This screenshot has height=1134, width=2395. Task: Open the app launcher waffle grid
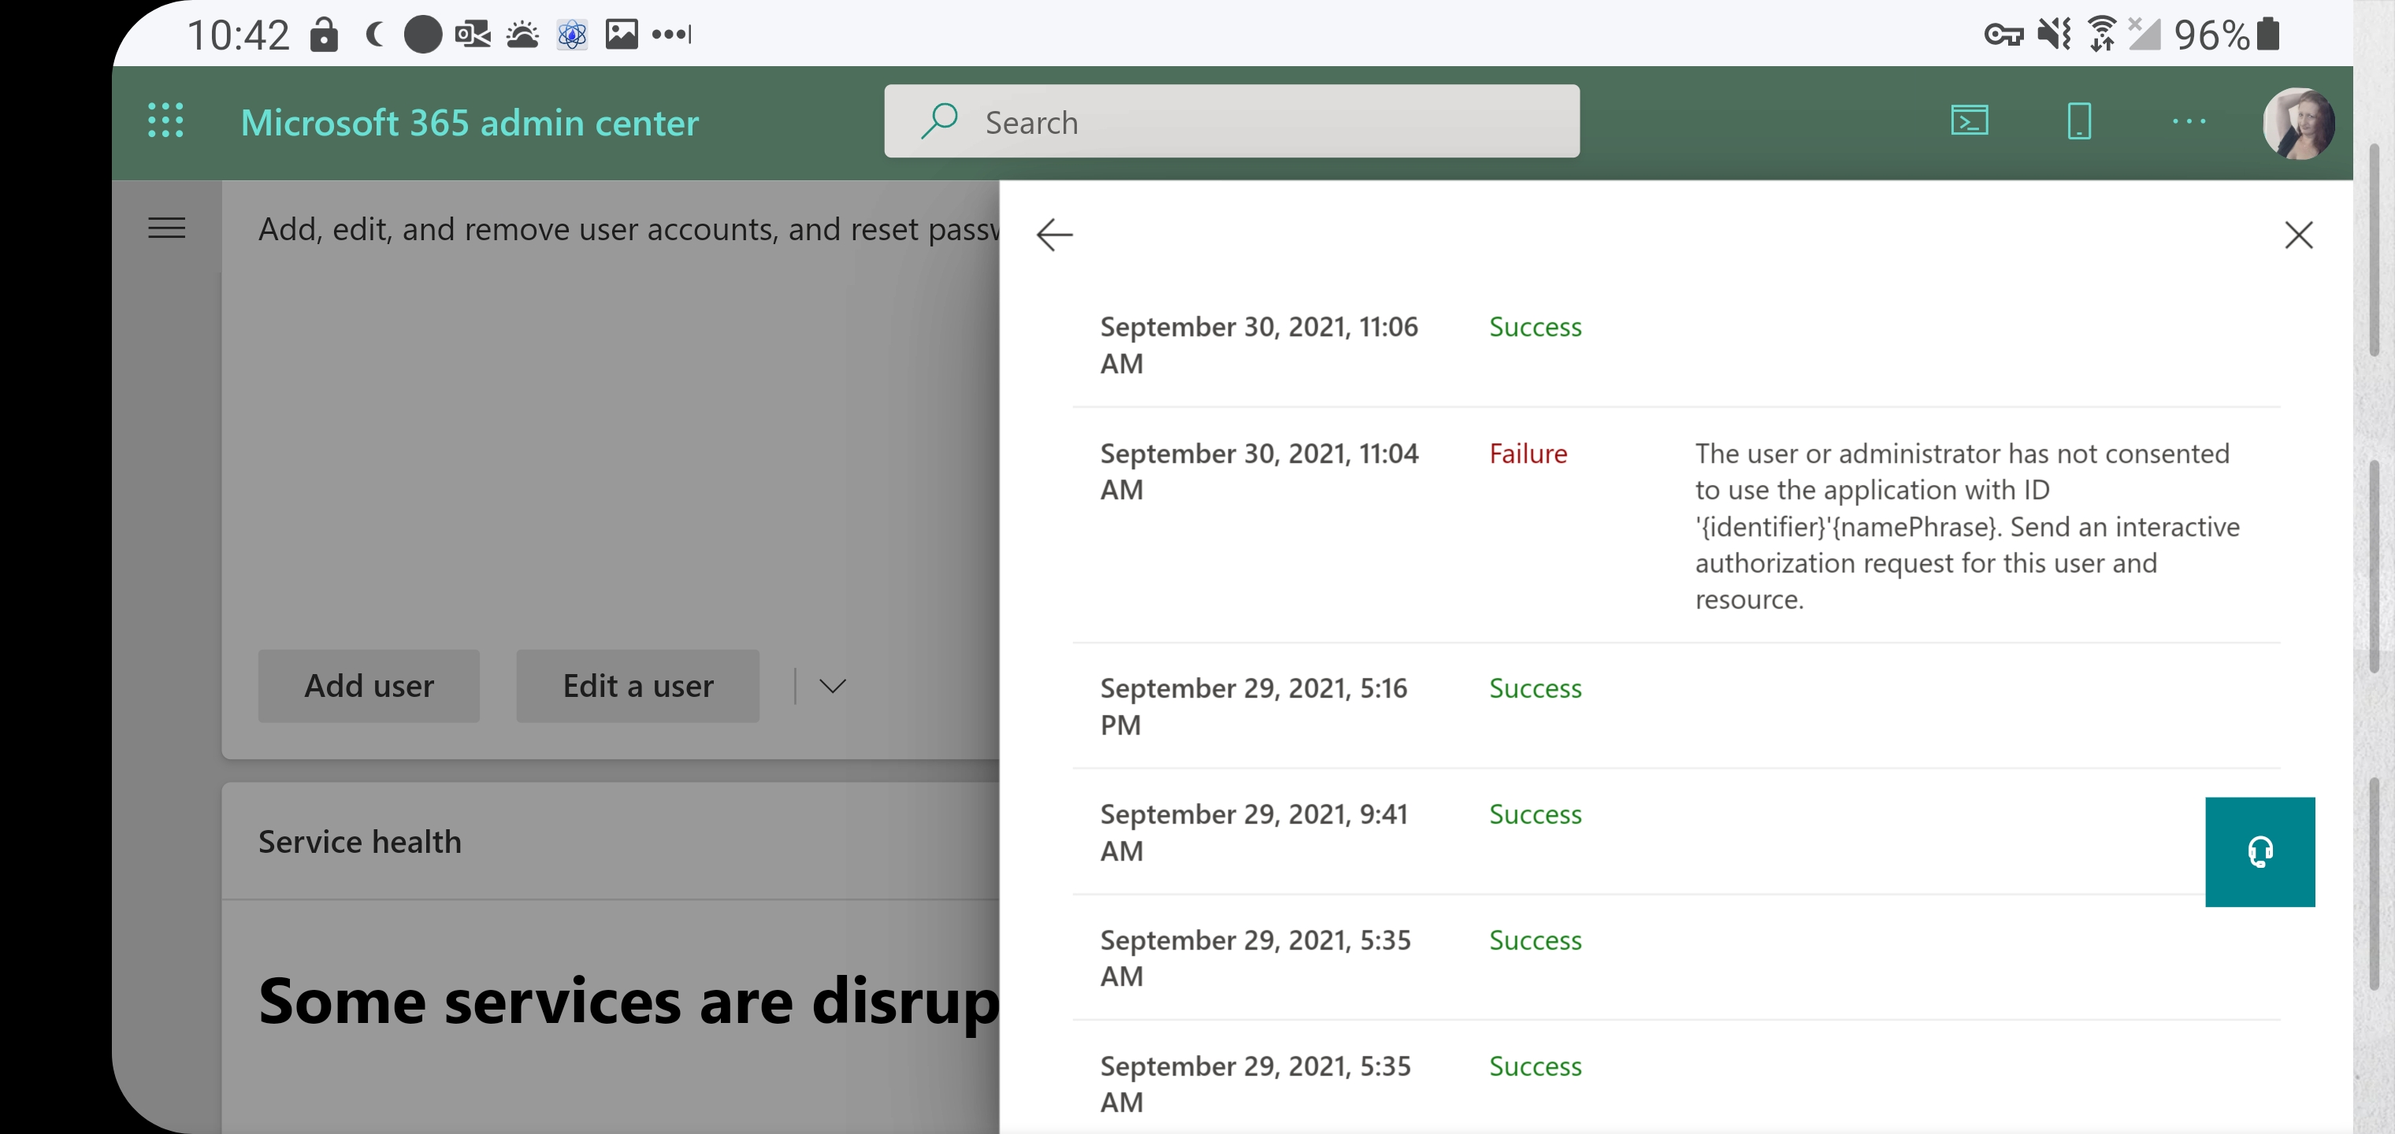point(166,120)
